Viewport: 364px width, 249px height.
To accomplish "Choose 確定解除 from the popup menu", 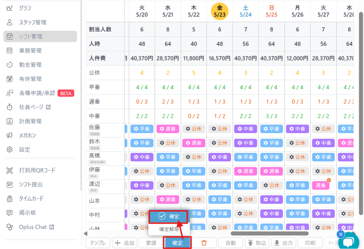I will [169, 229].
